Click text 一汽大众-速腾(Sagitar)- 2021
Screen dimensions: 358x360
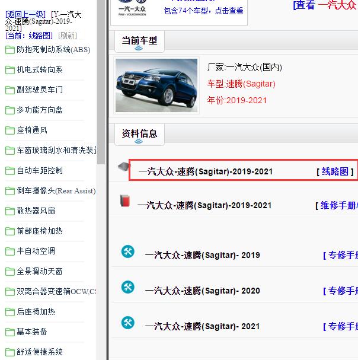coord(202,326)
